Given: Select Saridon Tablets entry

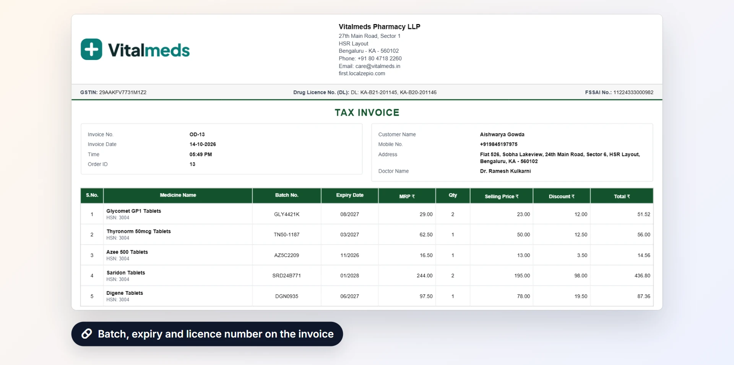Looking at the screenshot, I should point(126,273).
